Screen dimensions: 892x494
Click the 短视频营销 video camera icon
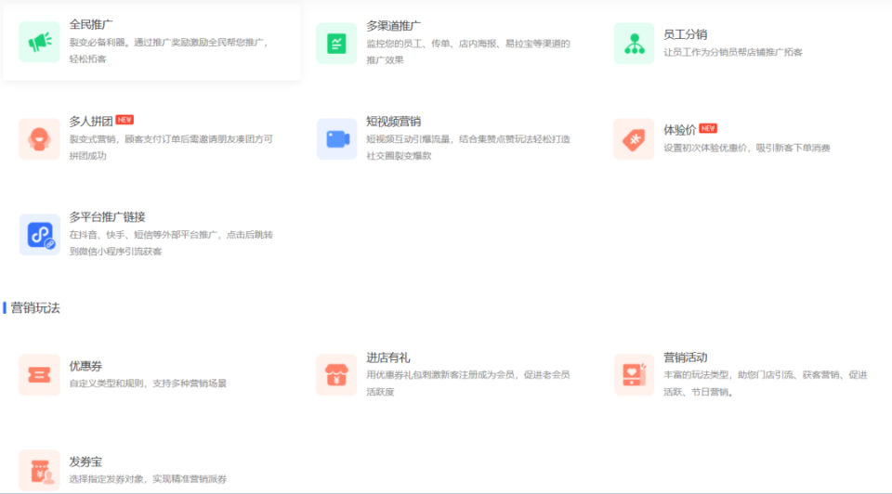[x=336, y=138]
